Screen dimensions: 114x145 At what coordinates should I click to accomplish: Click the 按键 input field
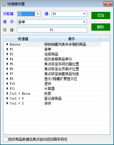[52, 30]
